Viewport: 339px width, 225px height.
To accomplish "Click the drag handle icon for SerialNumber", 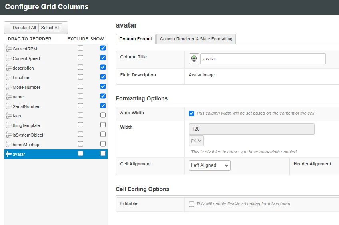I will 9,106.
